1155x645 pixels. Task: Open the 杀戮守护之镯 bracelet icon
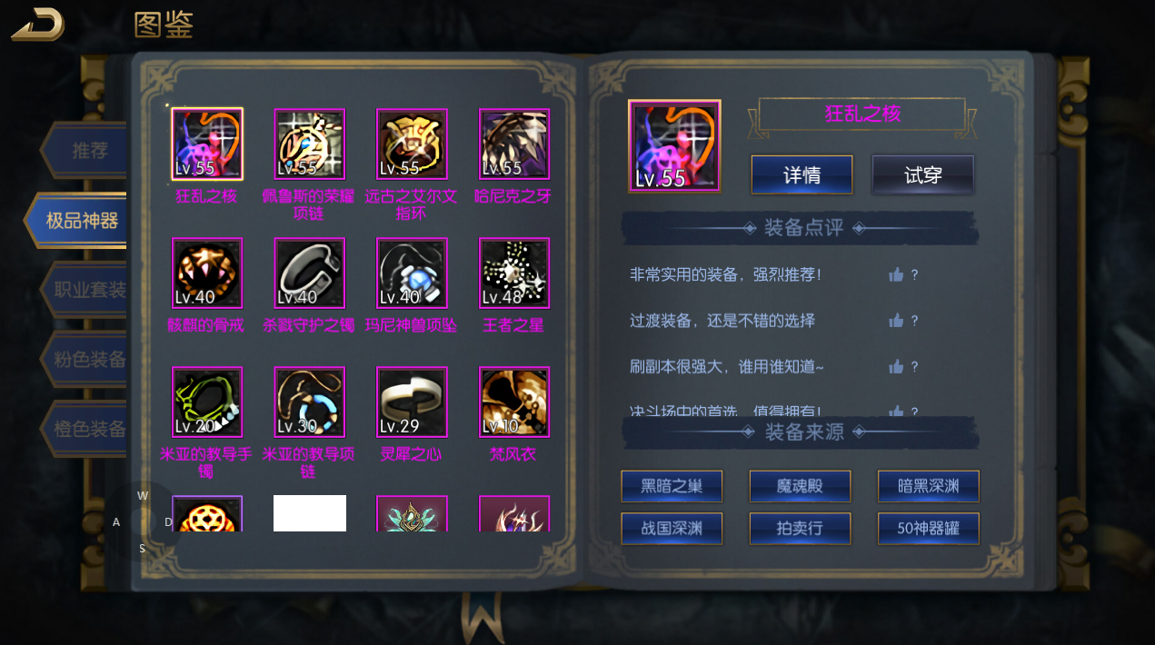(x=310, y=273)
